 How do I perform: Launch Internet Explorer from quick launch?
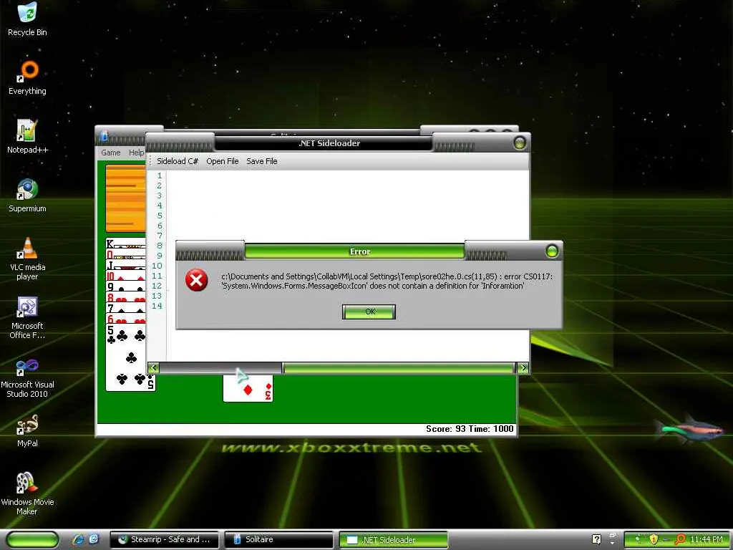click(79, 539)
